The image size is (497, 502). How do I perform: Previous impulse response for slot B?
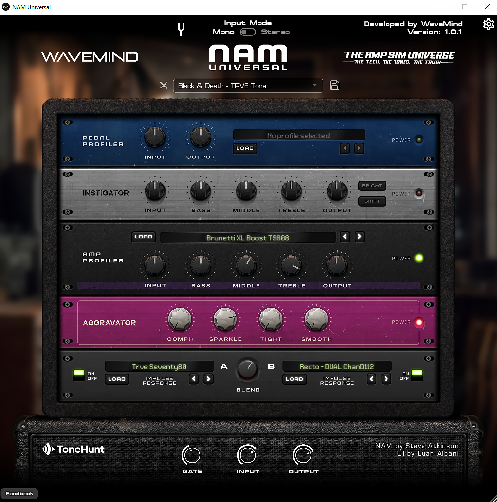pyautogui.click(x=371, y=379)
